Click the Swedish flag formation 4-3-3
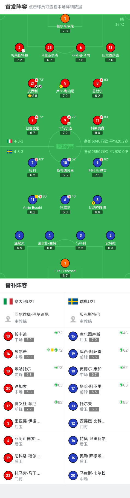The image size is (130, 498). pos(15,152)
